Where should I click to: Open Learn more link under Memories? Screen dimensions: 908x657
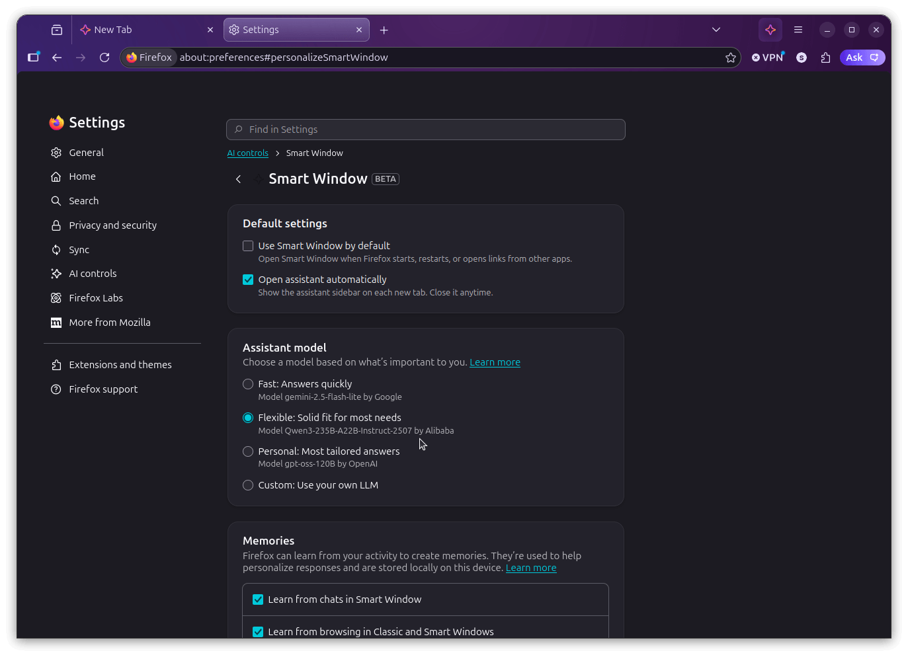(x=531, y=568)
